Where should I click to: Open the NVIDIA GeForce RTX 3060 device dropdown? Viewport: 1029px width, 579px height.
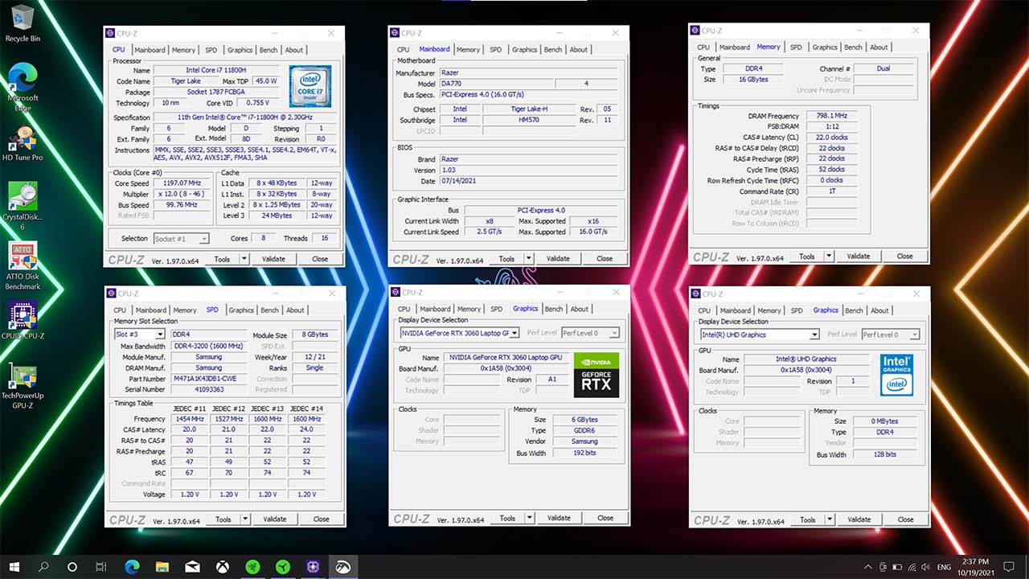(514, 333)
